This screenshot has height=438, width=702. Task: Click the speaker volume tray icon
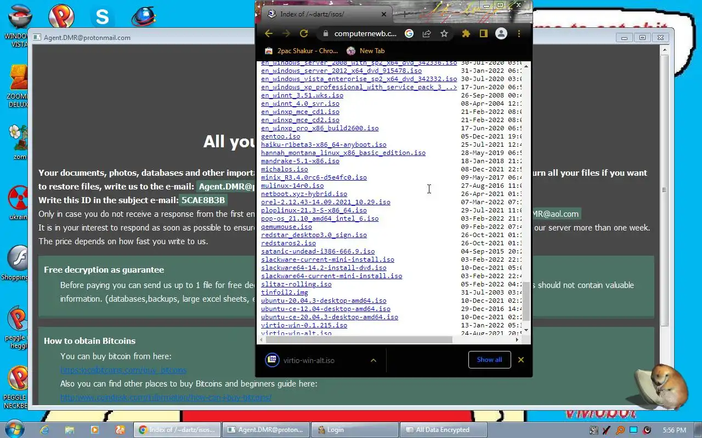(647, 430)
